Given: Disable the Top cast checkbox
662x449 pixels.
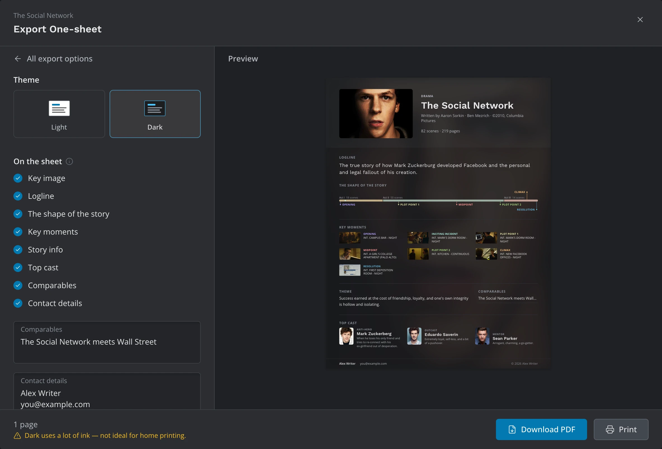Looking at the screenshot, I should tap(18, 268).
